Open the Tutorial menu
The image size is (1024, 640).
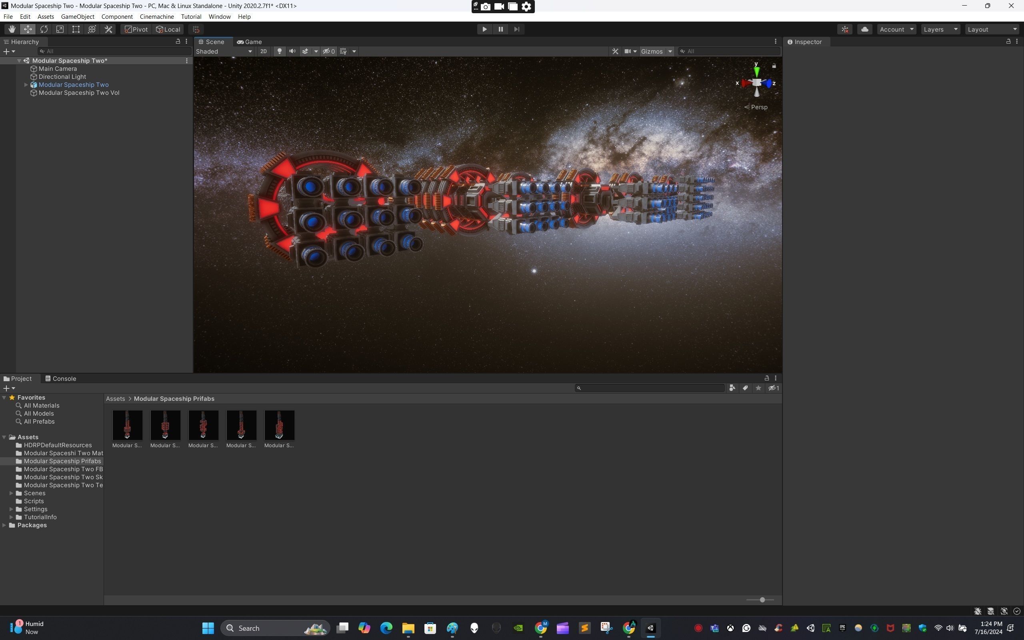191,16
